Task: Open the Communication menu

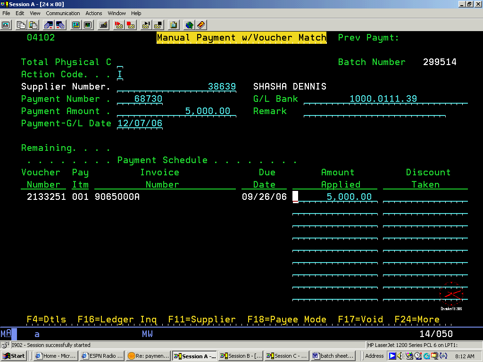Action: 63,13
